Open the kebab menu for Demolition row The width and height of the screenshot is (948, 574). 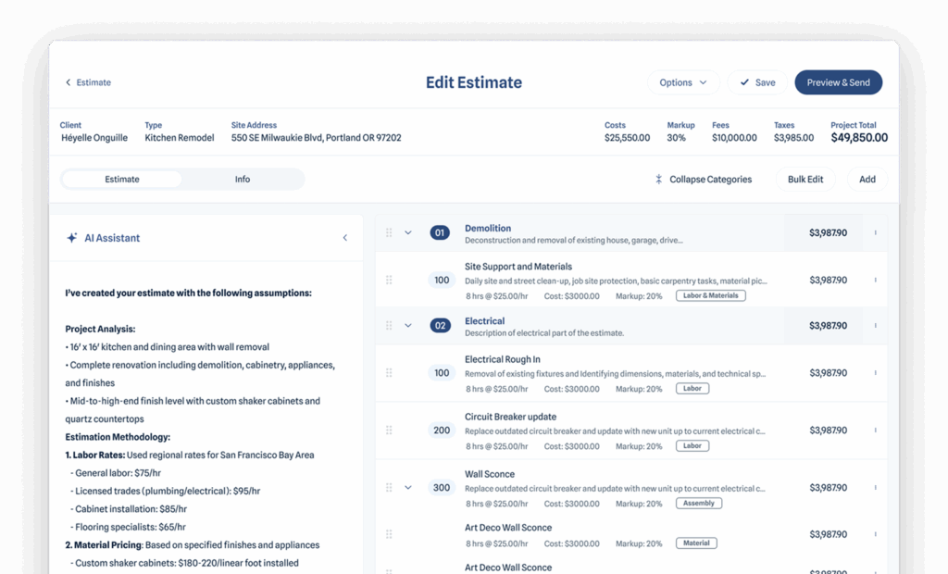click(875, 232)
